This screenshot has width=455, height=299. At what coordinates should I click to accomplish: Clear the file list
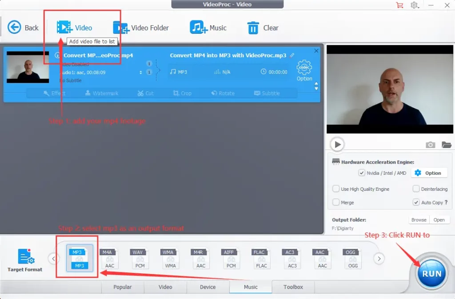(263, 28)
